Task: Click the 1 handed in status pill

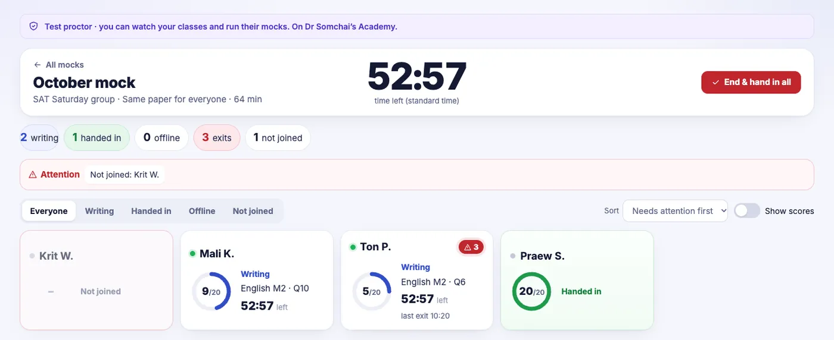Action: pyautogui.click(x=97, y=138)
